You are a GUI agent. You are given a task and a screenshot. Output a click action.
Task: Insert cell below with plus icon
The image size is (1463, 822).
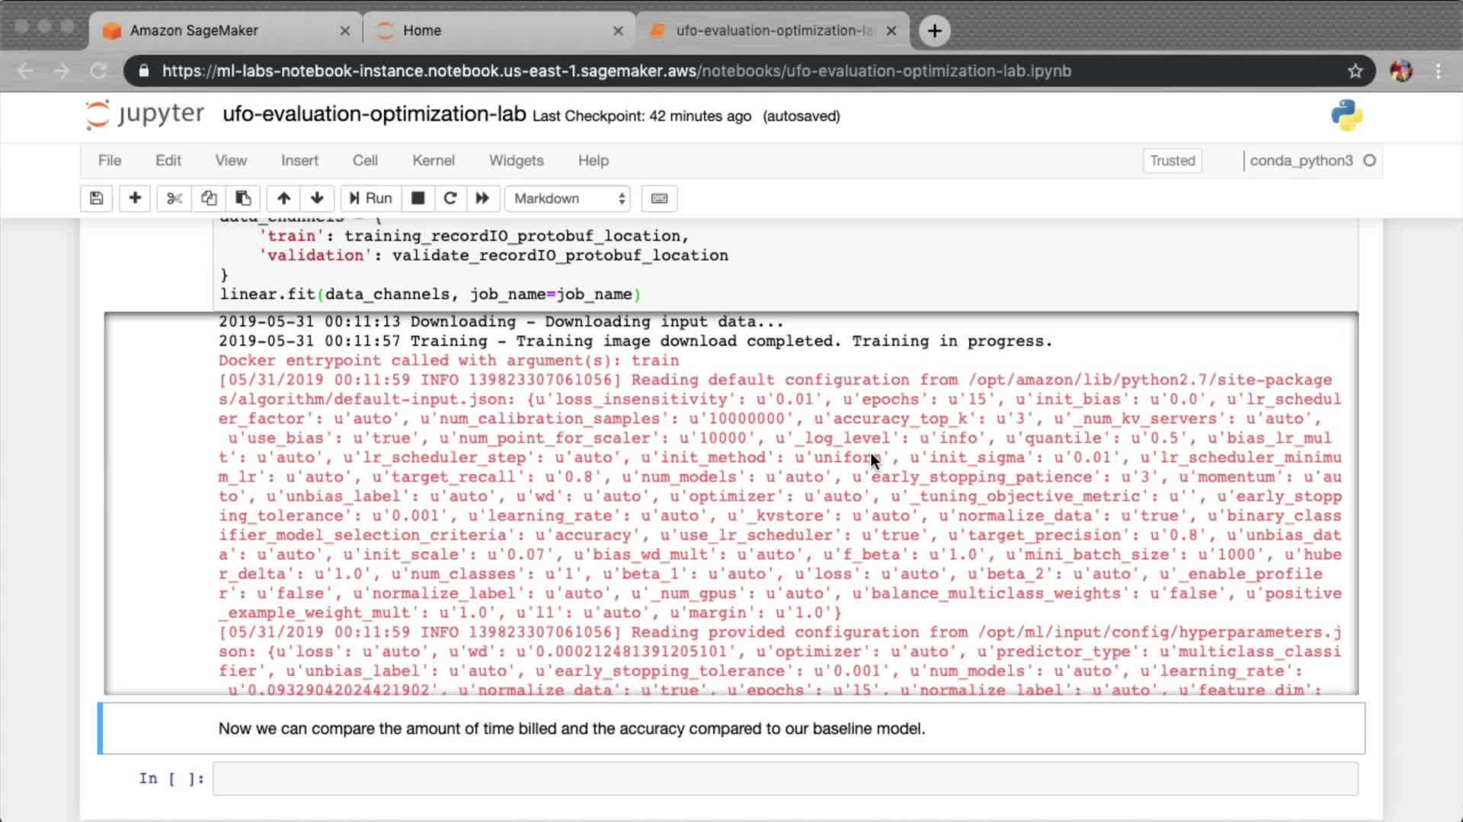(x=135, y=199)
